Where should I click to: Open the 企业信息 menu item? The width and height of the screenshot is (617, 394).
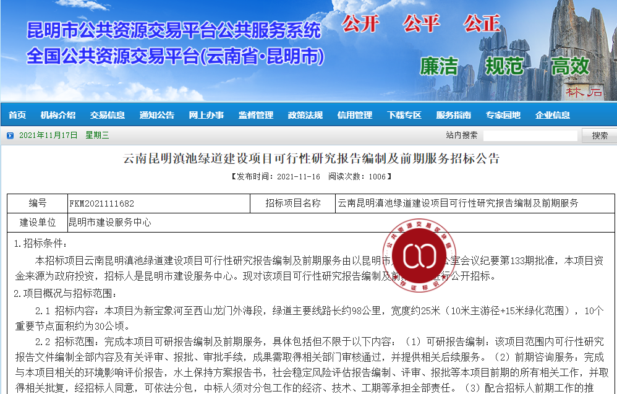[553, 115]
